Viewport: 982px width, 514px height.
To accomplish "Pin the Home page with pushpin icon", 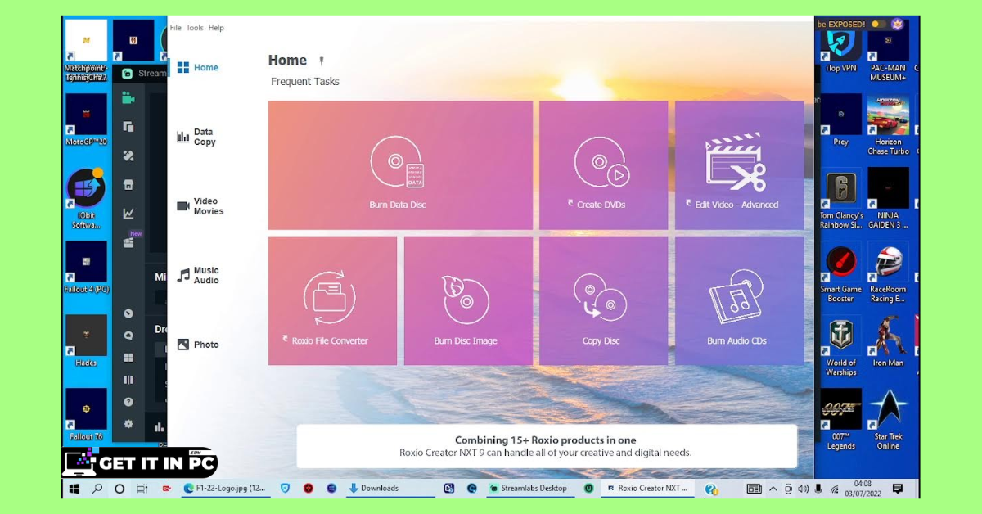I will click(x=322, y=61).
